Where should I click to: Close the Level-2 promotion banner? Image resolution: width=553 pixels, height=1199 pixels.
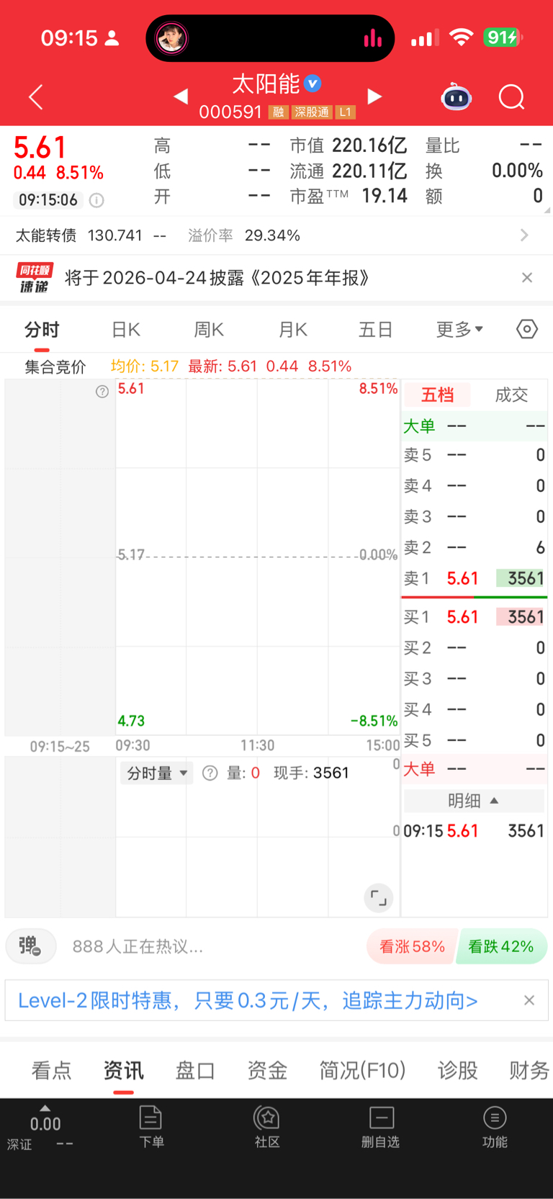(529, 1000)
